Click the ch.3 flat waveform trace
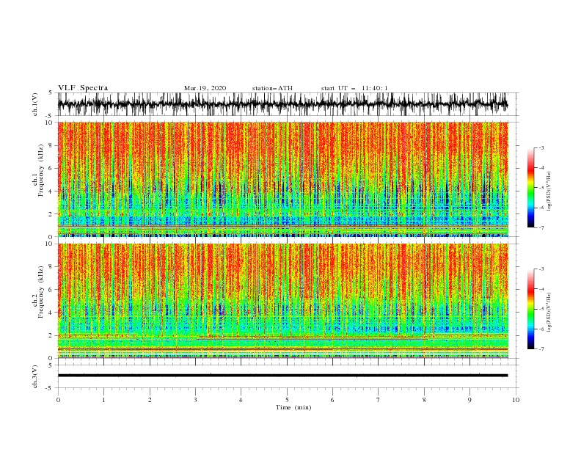The image size is (581, 449). [282, 376]
